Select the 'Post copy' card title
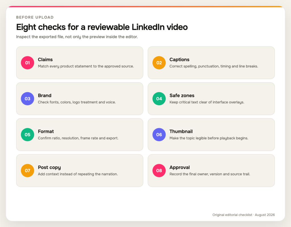Viewport: 291px width, 227px height. (x=49, y=167)
